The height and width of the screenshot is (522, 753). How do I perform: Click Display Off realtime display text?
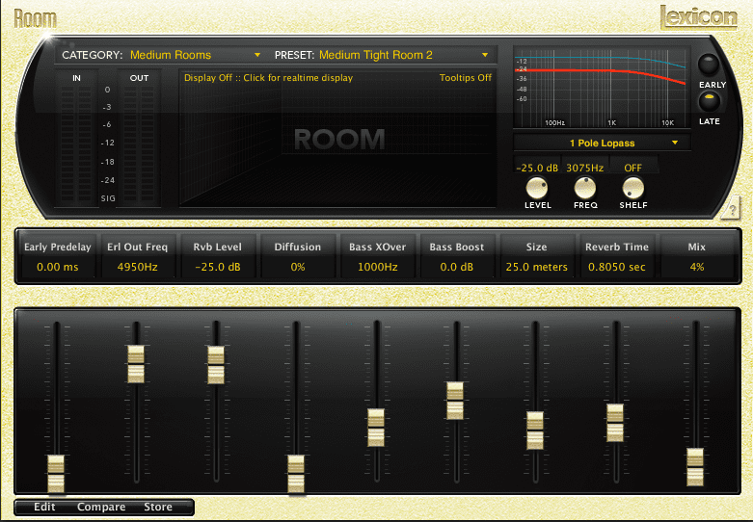268,78
